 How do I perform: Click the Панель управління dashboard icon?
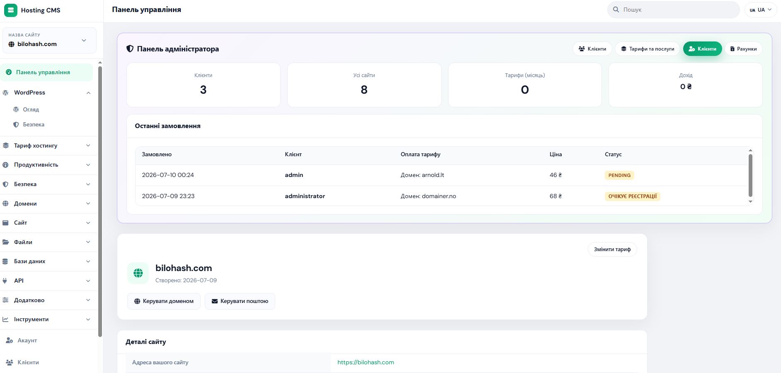point(9,72)
